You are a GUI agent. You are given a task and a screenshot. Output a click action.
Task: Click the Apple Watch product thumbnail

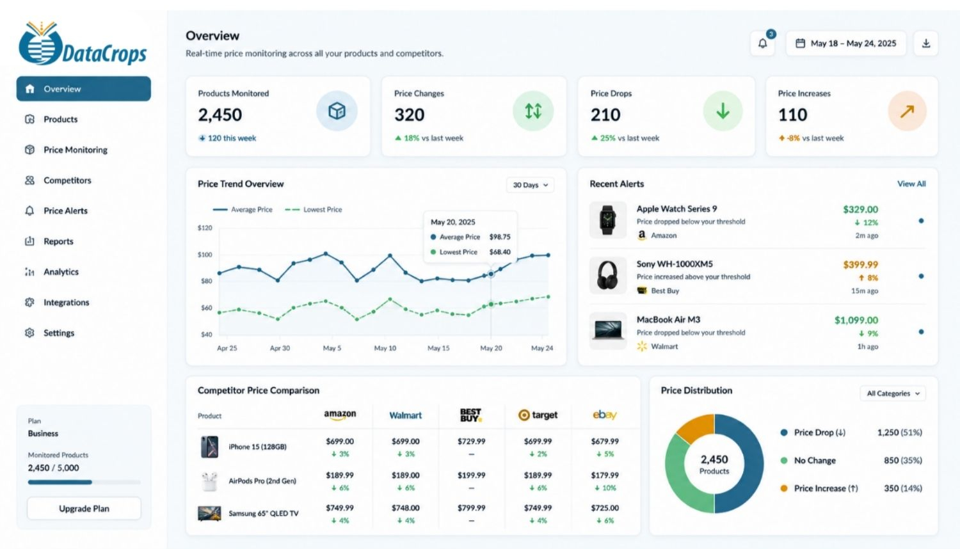point(607,220)
